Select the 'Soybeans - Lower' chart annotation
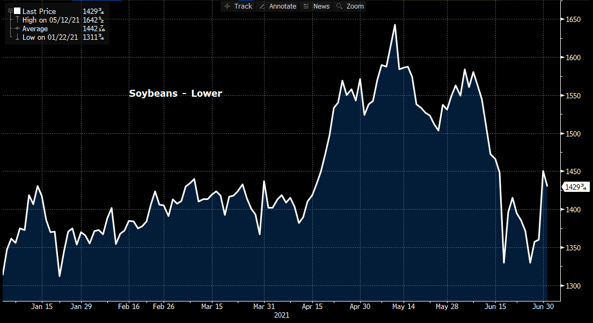 [175, 94]
